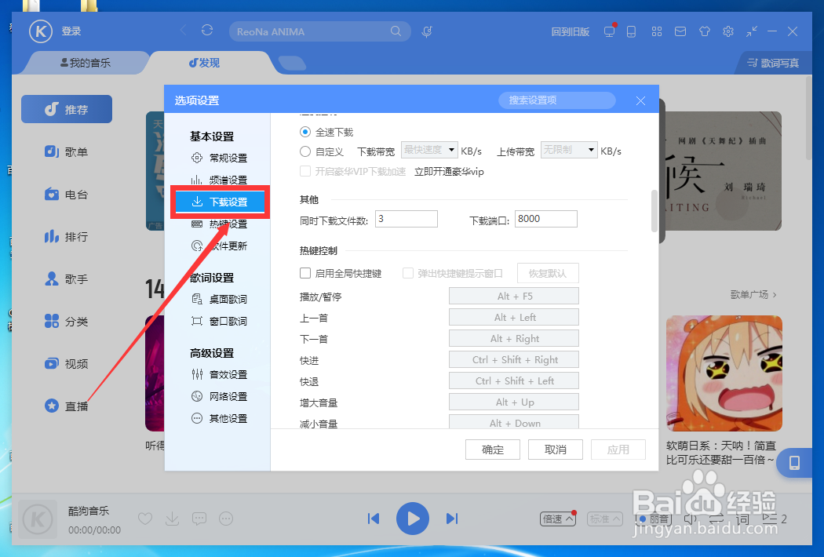Open the 视频 section
Image resolution: width=824 pixels, height=557 pixels.
66,363
